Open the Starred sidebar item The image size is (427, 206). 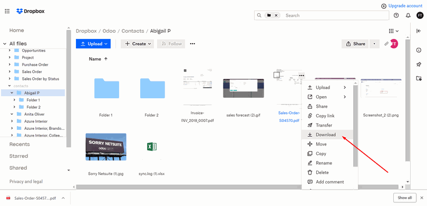(x=19, y=156)
